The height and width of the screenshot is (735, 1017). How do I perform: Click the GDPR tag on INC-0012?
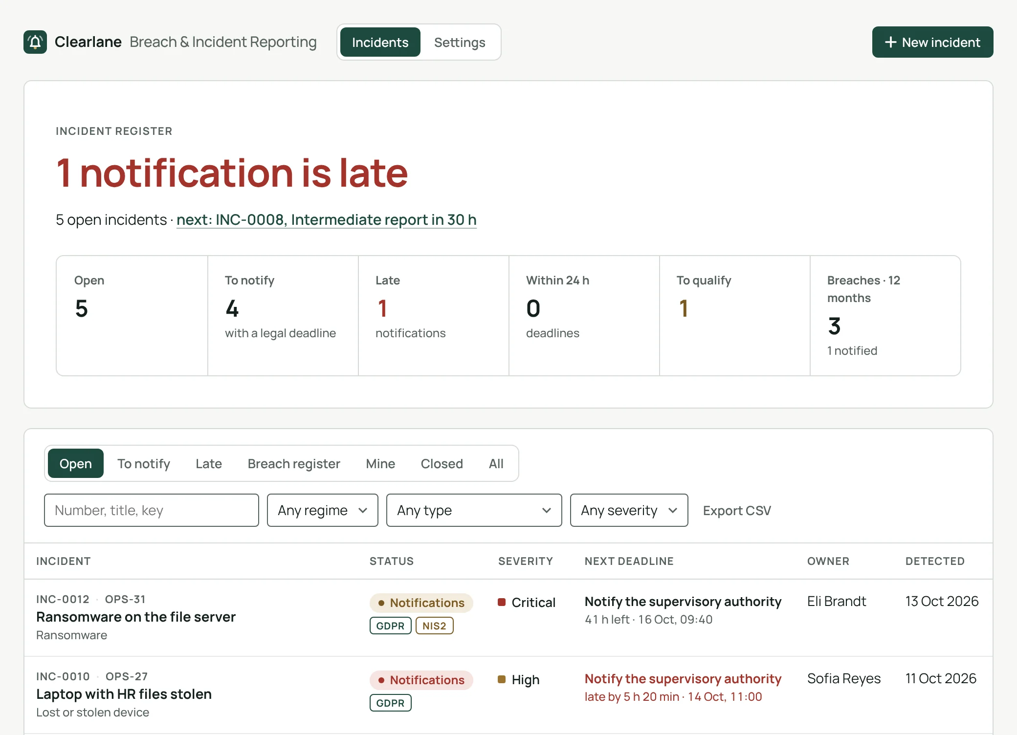pyautogui.click(x=391, y=626)
